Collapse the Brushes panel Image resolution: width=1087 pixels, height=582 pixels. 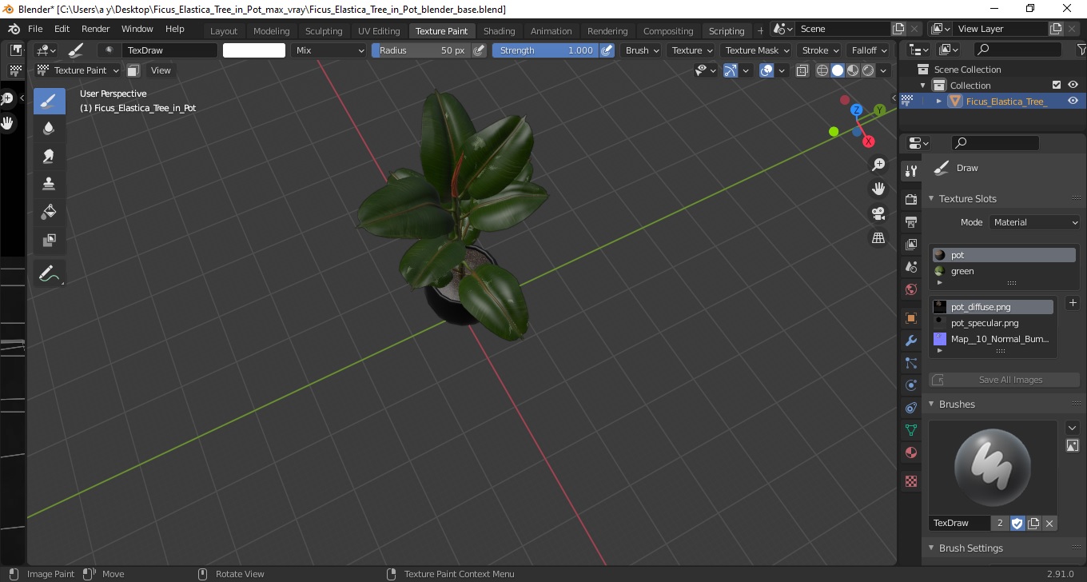click(x=931, y=404)
